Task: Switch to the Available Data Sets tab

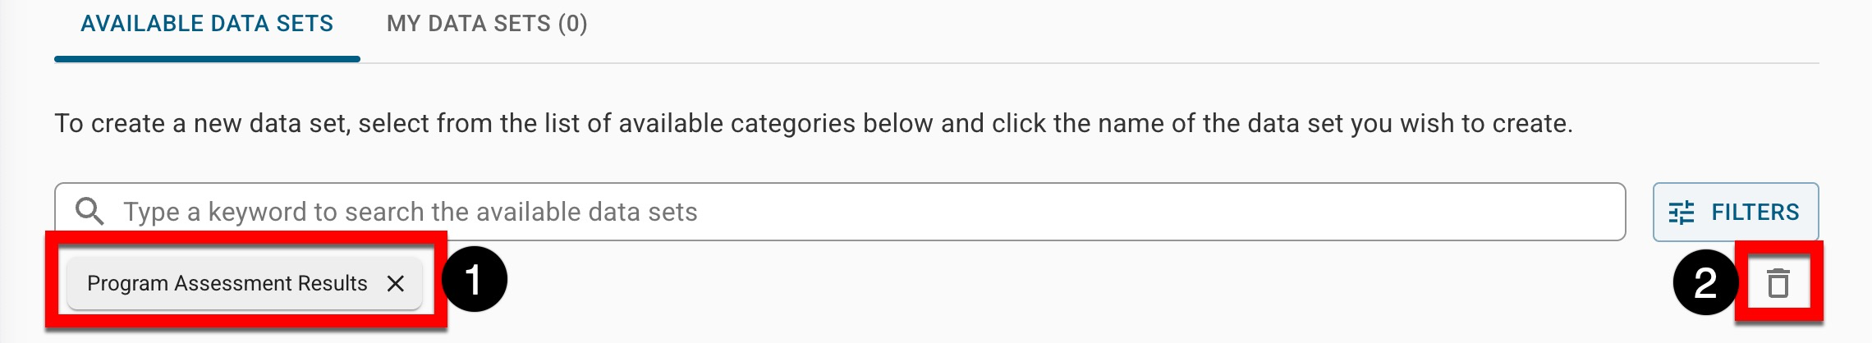Action: click(x=207, y=24)
